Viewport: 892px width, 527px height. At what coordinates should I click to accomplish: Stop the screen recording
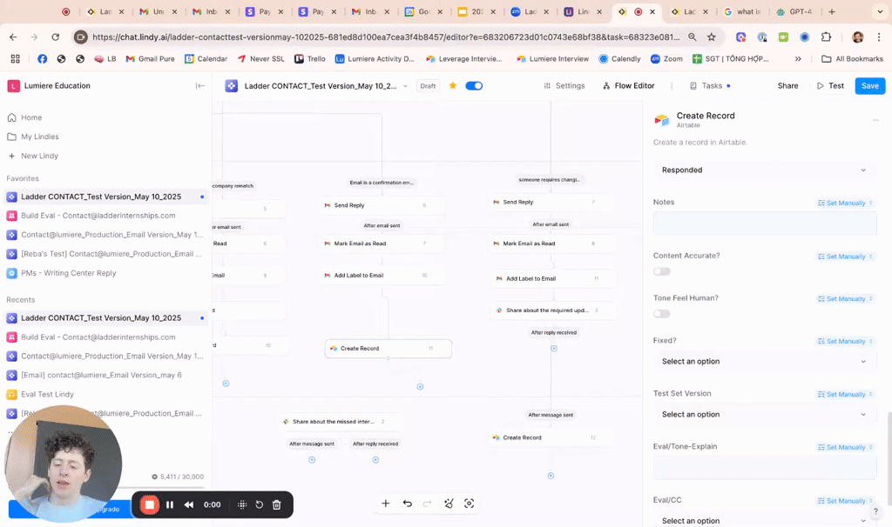coord(150,504)
